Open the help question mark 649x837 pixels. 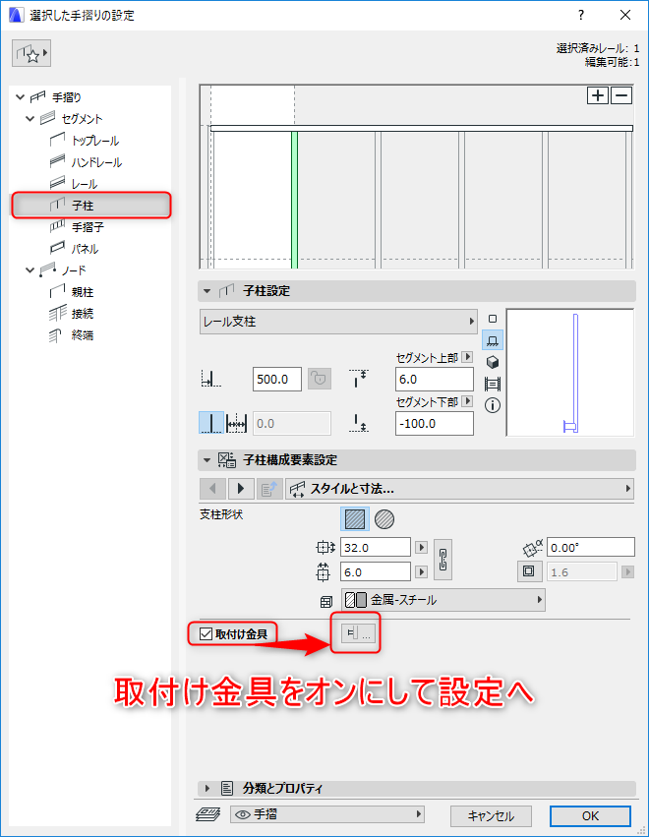point(581,15)
